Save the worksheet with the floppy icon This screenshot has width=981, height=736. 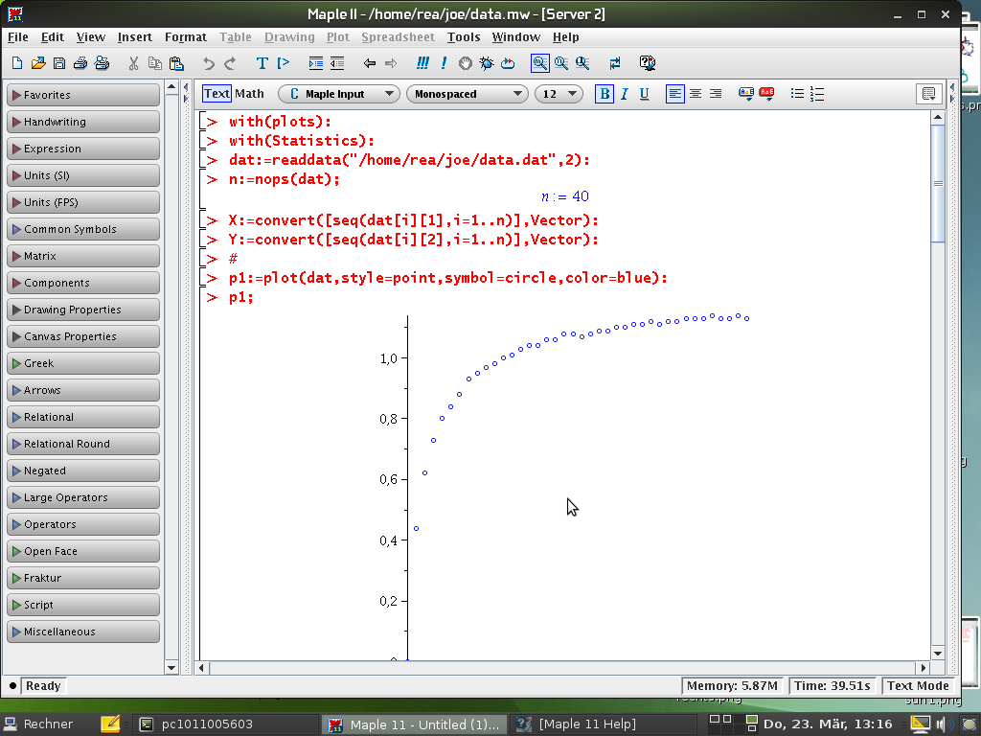pyautogui.click(x=58, y=63)
